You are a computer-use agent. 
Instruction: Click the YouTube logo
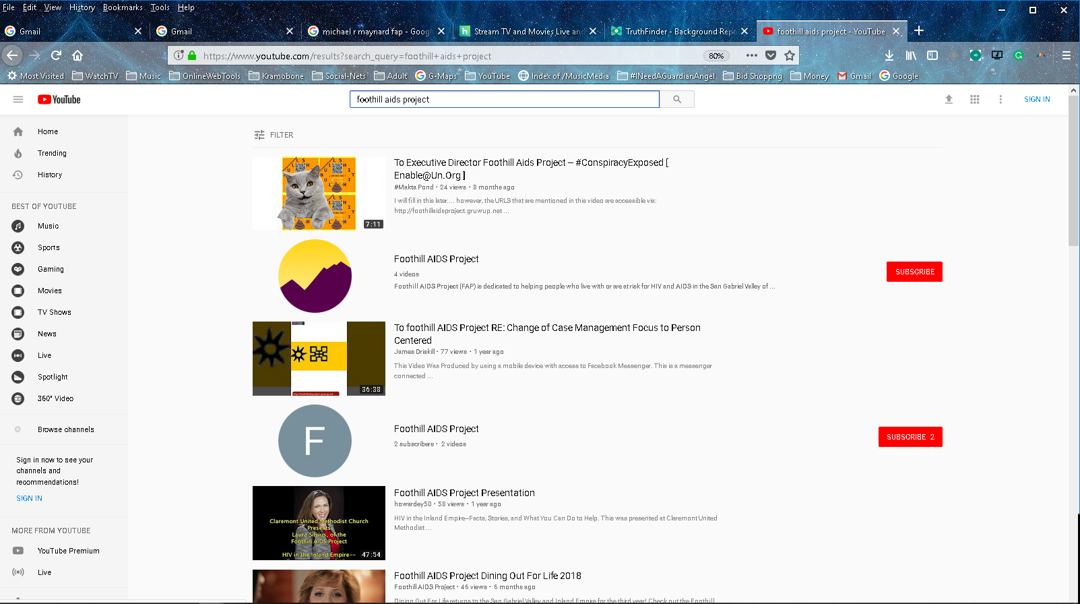pyautogui.click(x=59, y=99)
